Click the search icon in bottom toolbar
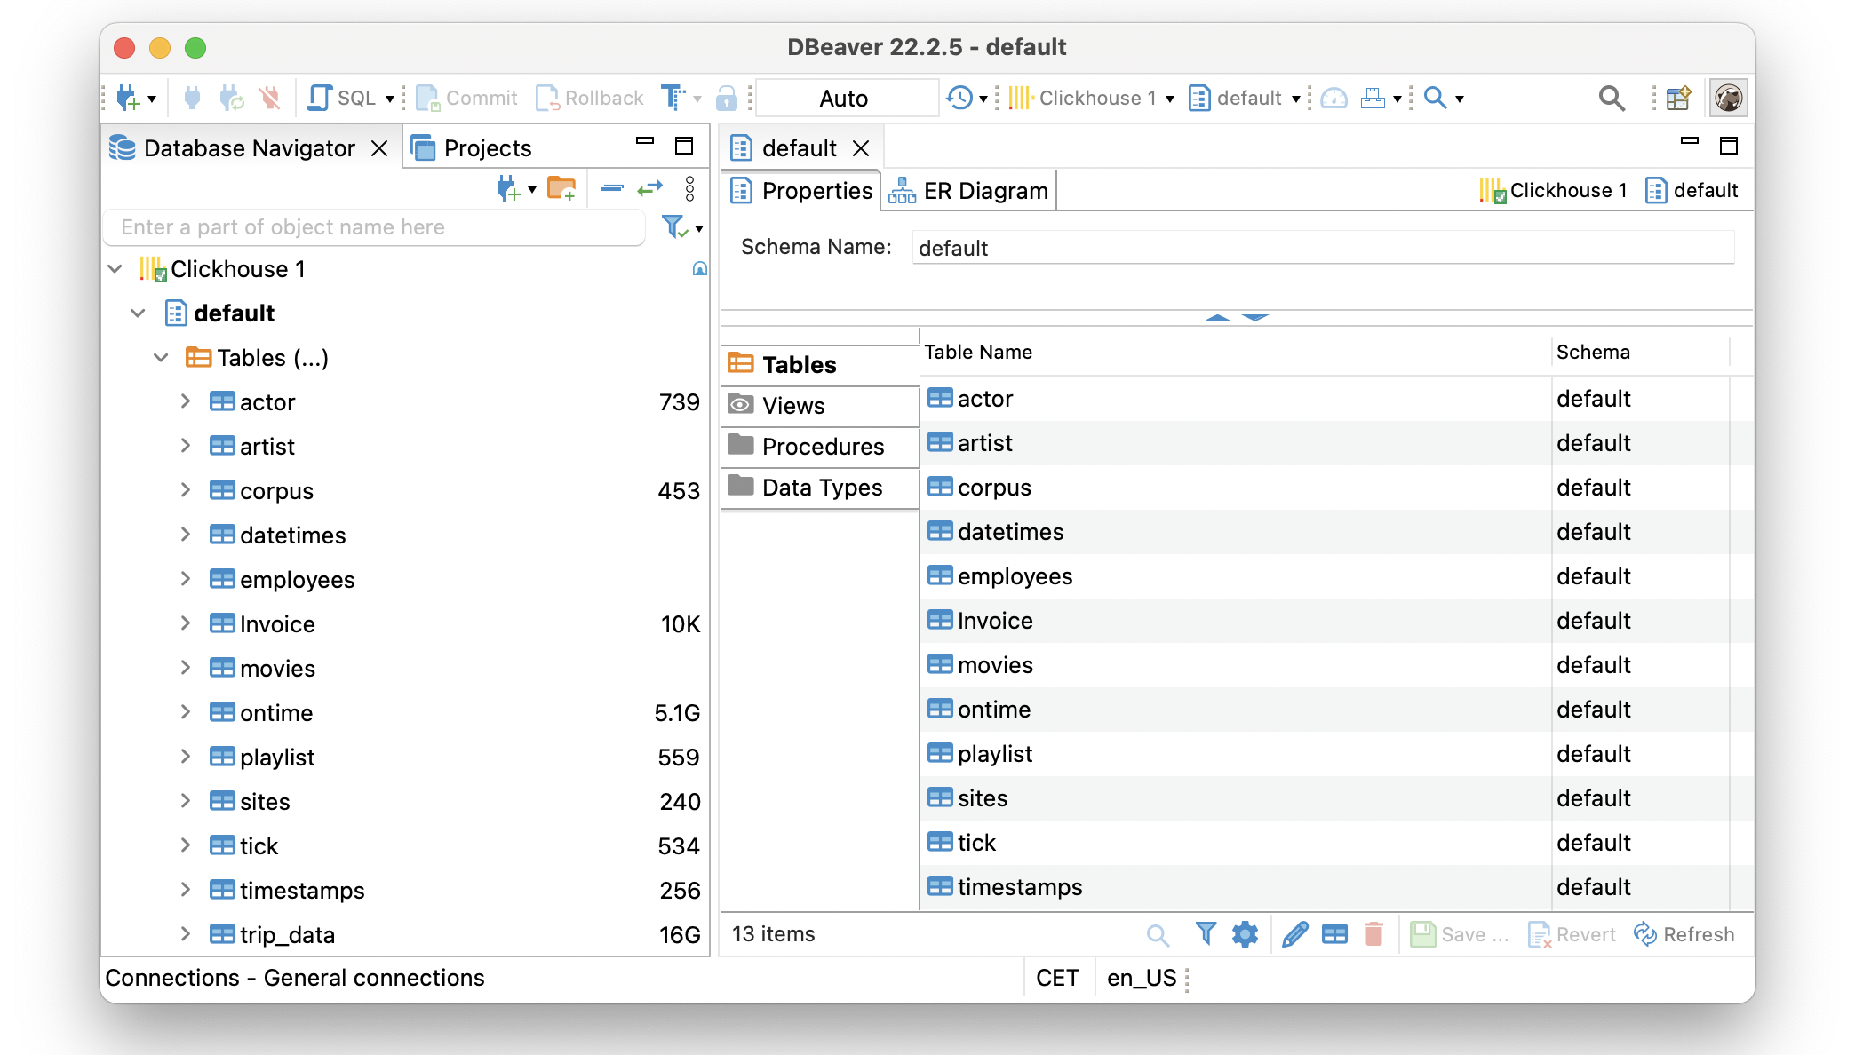Image resolution: width=1855 pixels, height=1055 pixels. pos(1158,934)
